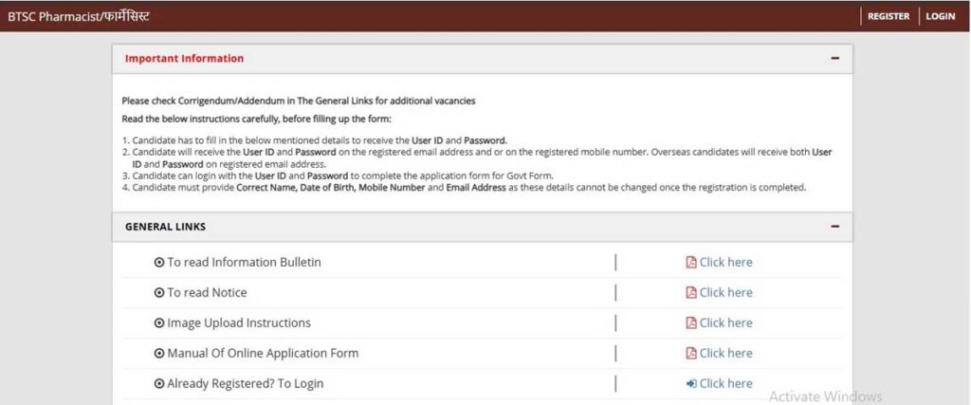Collapse the Important Information section with the minus icon

[x=834, y=59]
